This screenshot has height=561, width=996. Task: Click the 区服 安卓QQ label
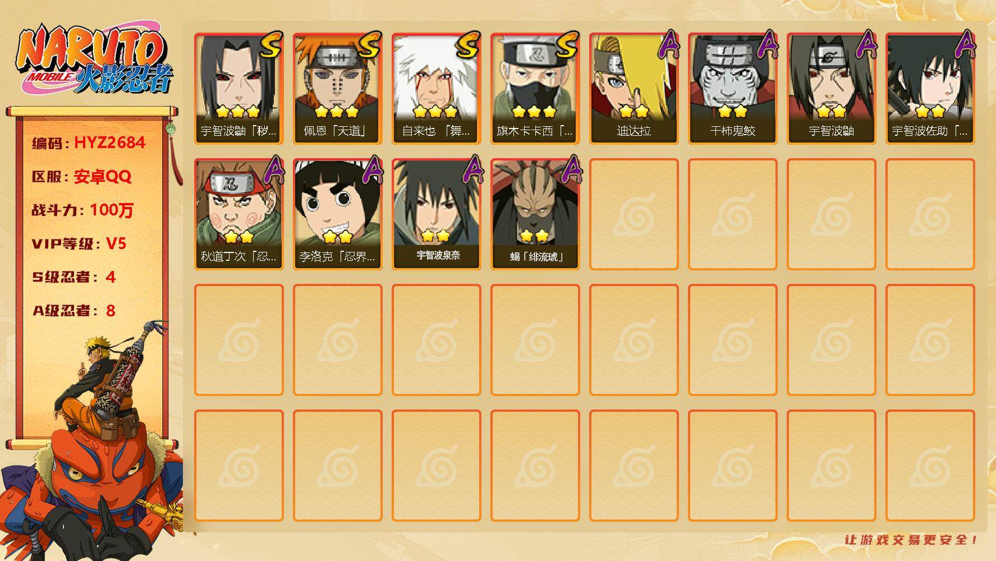(x=81, y=177)
